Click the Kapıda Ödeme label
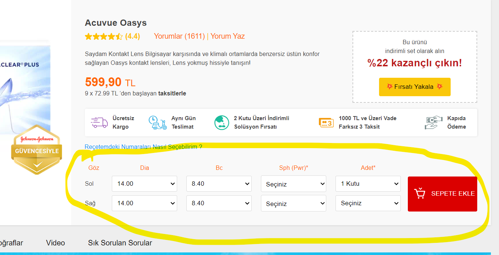The height and width of the screenshot is (255, 499). (x=457, y=122)
